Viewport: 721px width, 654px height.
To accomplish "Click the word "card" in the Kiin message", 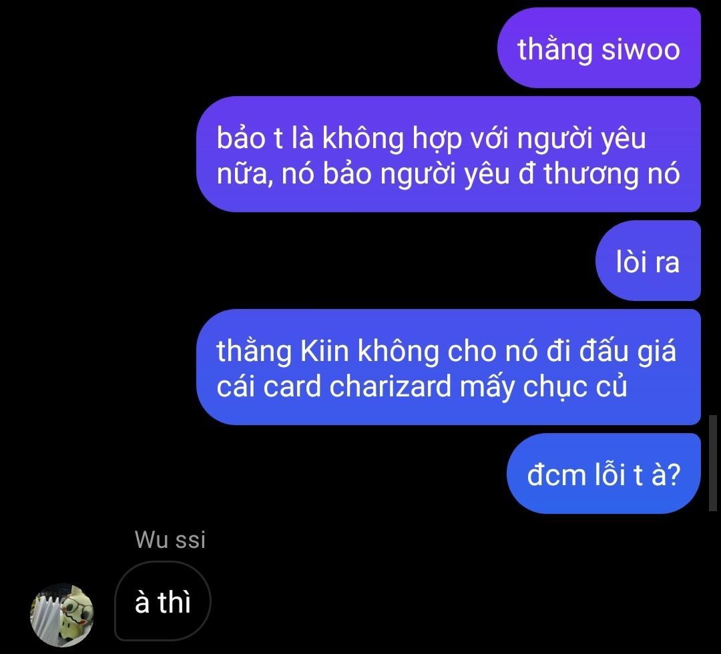I will (292, 386).
